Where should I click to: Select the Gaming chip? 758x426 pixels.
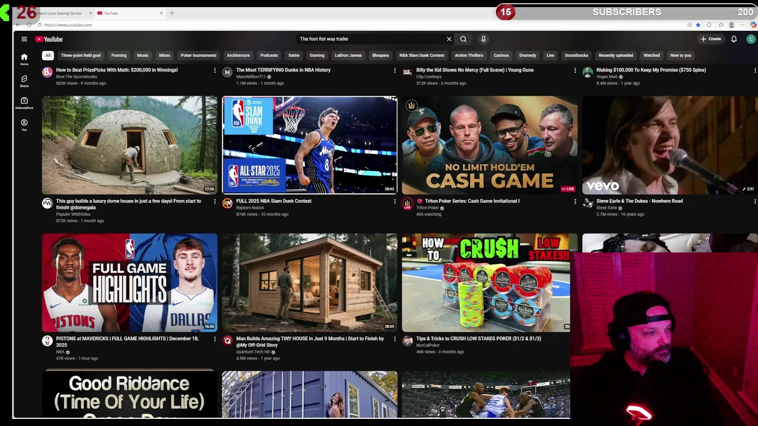pyautogui.click(x=317, y=56)
